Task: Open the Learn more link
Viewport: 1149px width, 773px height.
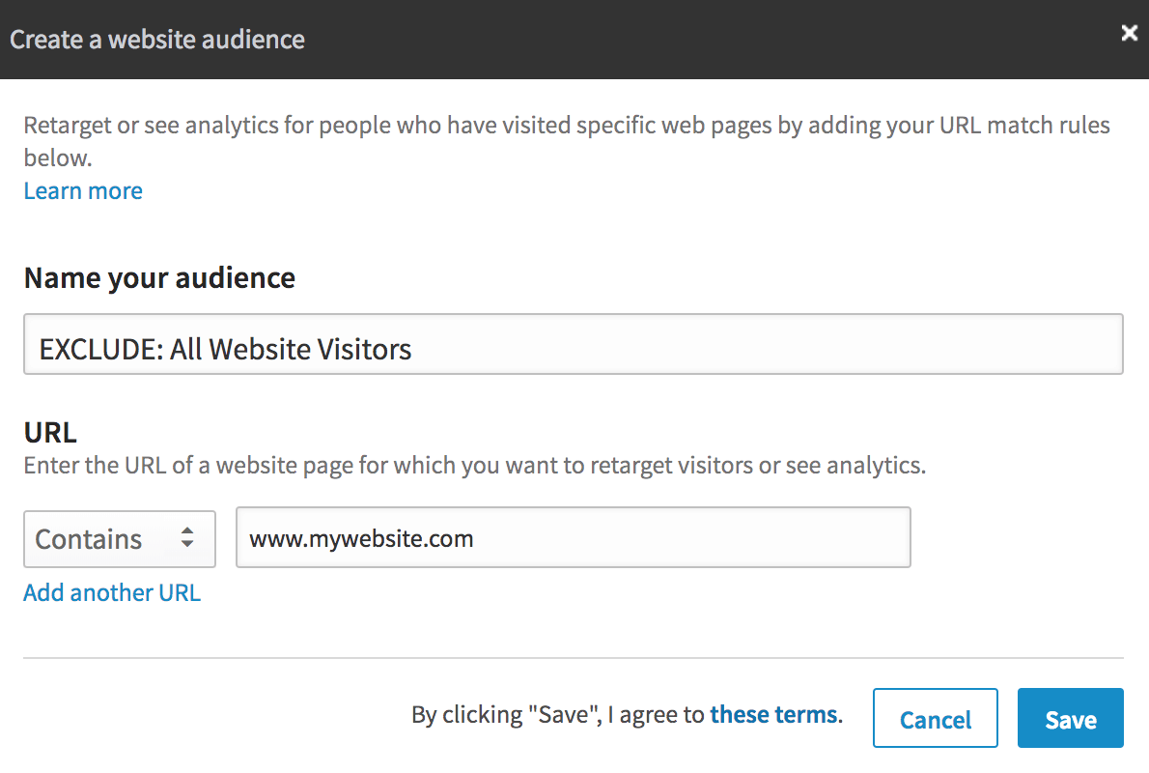Action: click(83, 190)
